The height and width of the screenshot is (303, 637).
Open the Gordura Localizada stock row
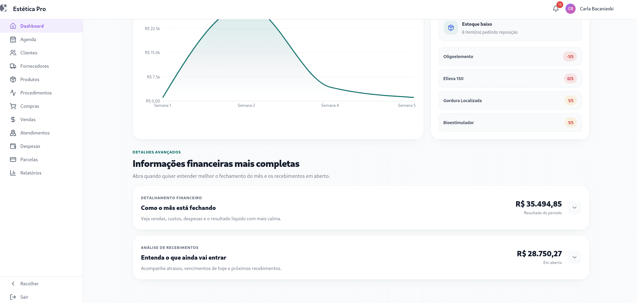click(510, 100)
